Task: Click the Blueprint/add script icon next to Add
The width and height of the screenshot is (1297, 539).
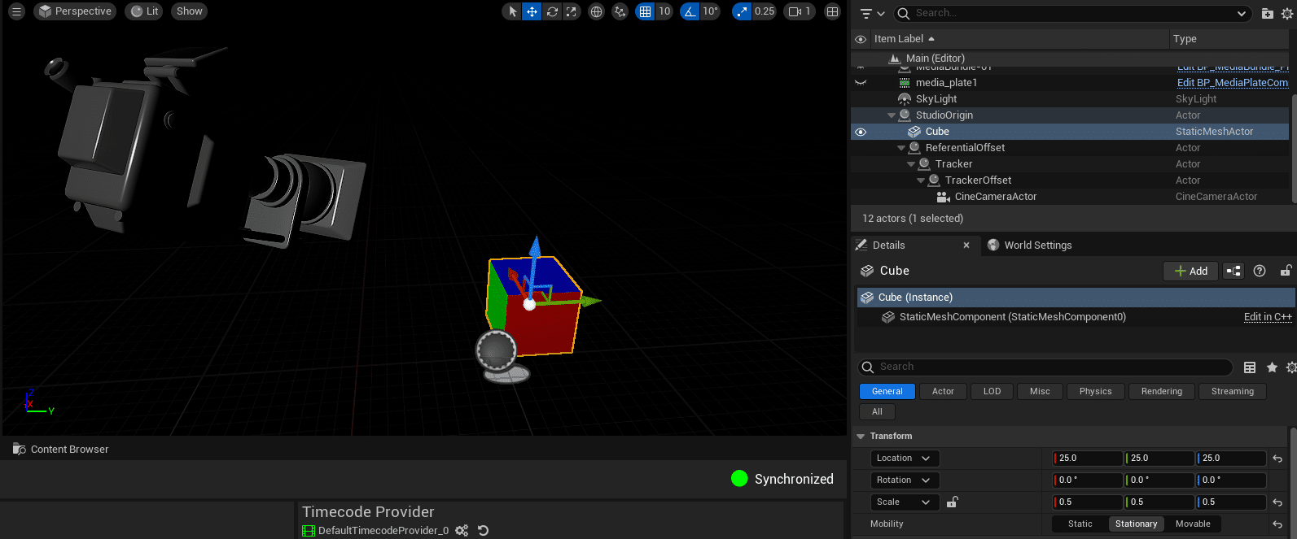Action: [x=1233, y=272]
